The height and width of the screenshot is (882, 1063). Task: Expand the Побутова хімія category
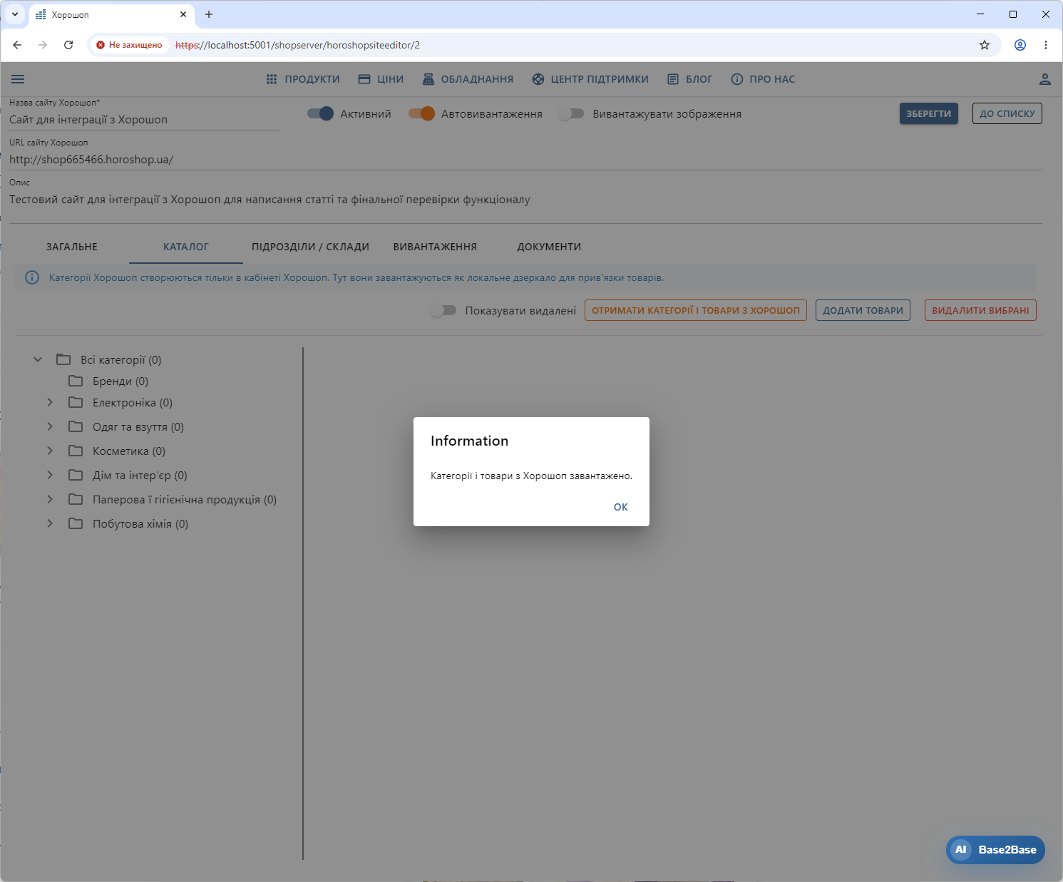click(50, 523)
